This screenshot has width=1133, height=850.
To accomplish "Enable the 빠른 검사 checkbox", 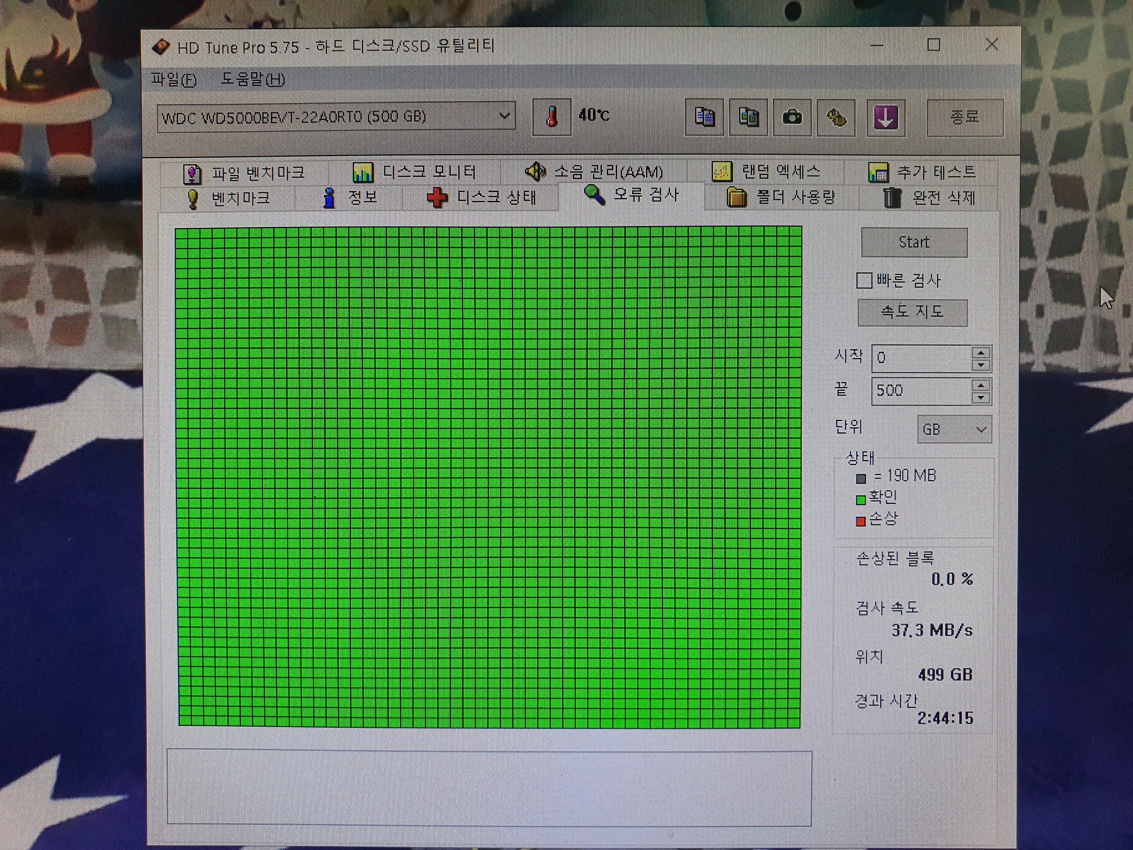I will coord(864,281).
